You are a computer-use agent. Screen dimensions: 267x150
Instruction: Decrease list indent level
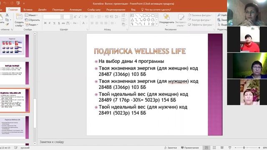107,17
